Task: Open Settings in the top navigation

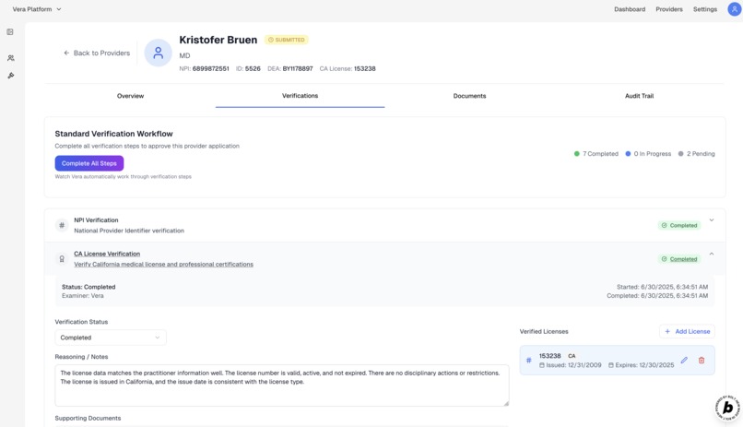Action: [x=705, y=9]
